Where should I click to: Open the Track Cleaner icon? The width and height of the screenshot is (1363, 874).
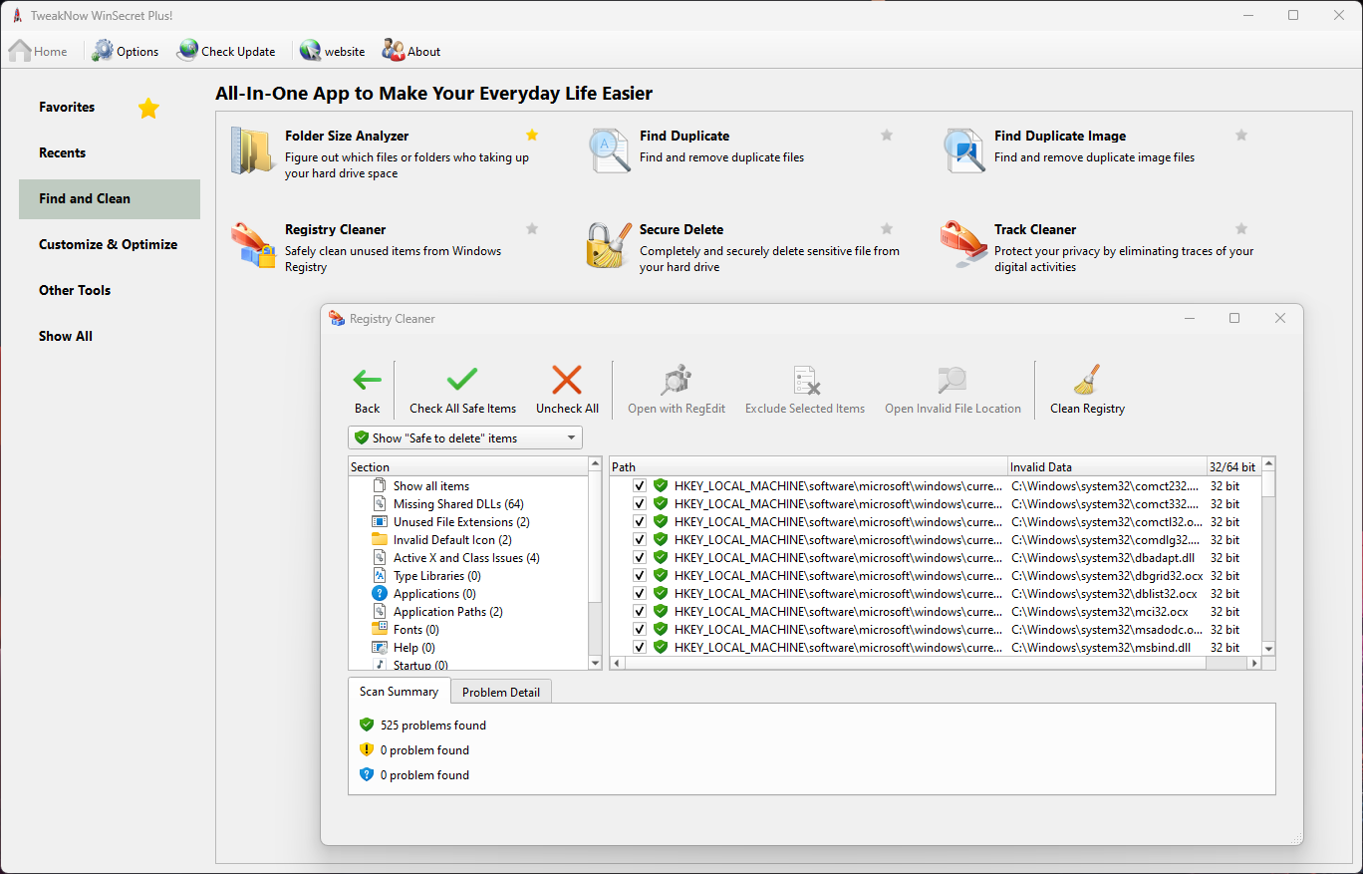pyautogui.click(x=963, y=245)
